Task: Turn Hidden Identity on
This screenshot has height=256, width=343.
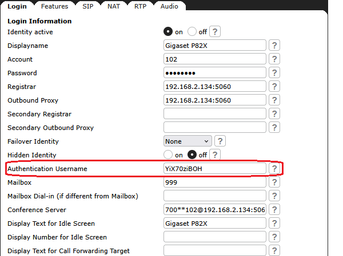Action: click(169, 155)
